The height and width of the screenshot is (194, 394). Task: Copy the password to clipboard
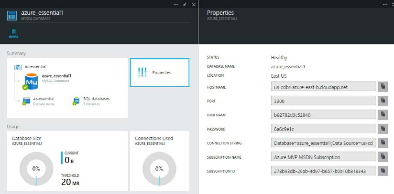[x=383, y=129]
